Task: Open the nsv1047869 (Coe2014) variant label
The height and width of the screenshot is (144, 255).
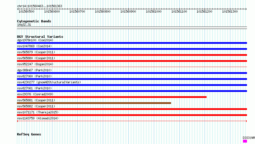Action: coord(34,46)
